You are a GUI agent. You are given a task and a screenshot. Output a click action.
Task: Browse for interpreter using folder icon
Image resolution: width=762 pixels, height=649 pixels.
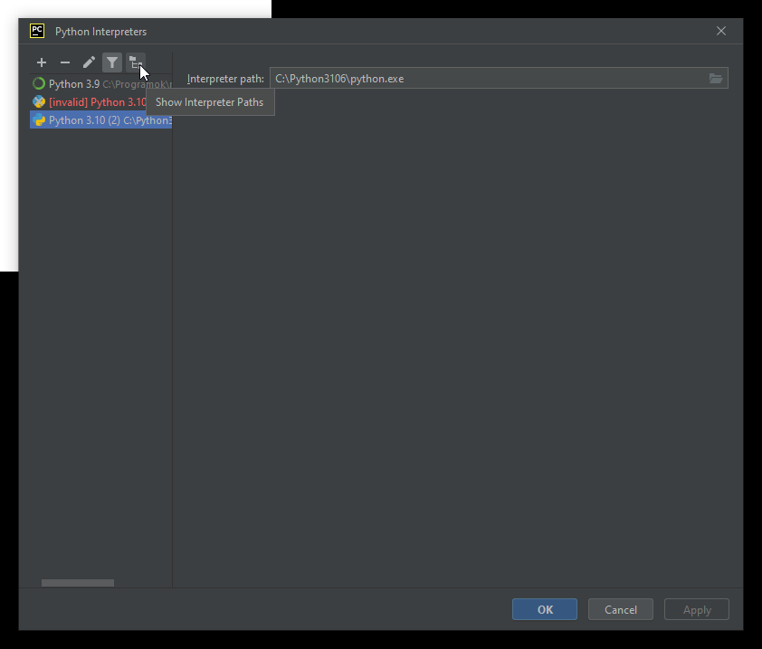(716, 78)
